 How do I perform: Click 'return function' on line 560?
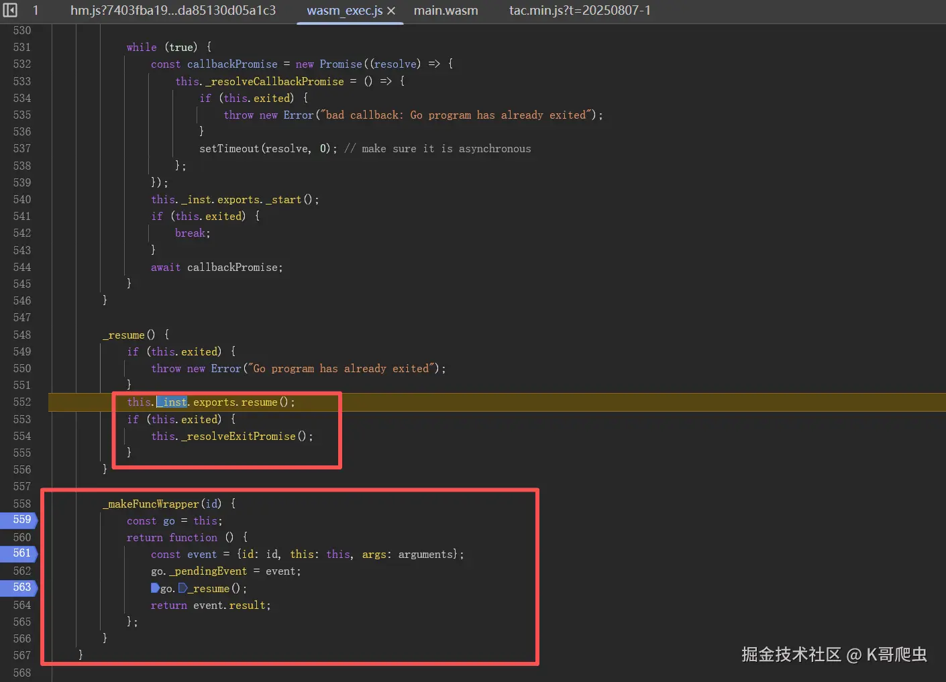click(x=172, y=537)
